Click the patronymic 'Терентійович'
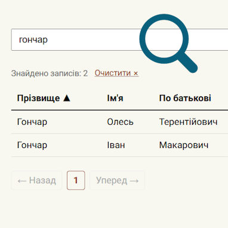 tap(188, 122)
